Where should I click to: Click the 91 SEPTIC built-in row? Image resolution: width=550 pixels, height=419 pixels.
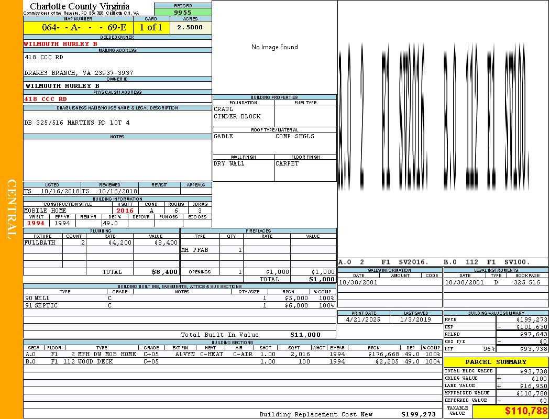coord(180,306)
